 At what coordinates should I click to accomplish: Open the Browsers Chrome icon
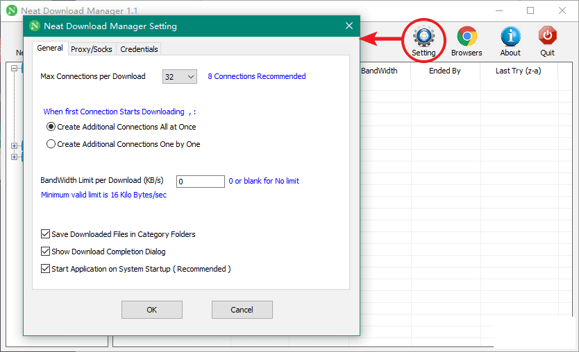(467, 36)
